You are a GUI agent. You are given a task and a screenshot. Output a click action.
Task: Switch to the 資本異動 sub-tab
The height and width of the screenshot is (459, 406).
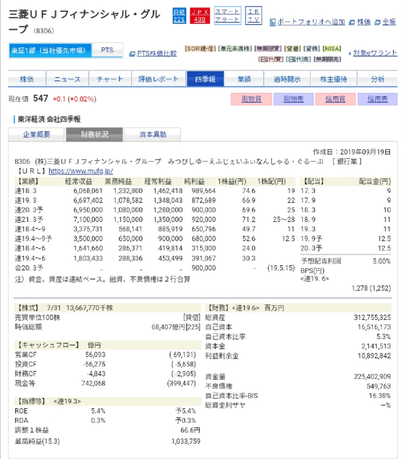coord(153,134)
